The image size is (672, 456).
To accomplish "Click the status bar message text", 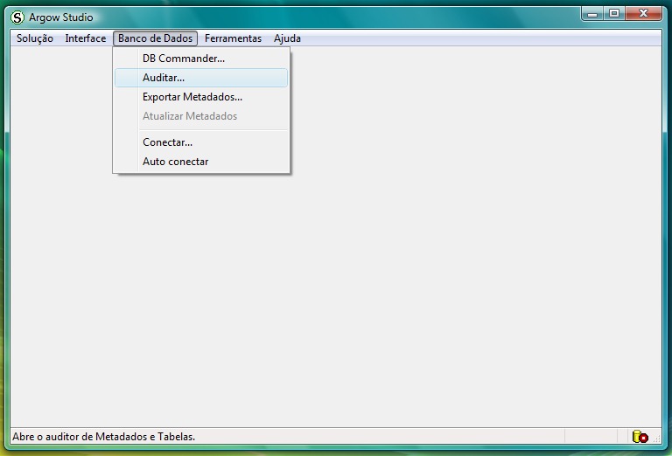I will (104, 437).
